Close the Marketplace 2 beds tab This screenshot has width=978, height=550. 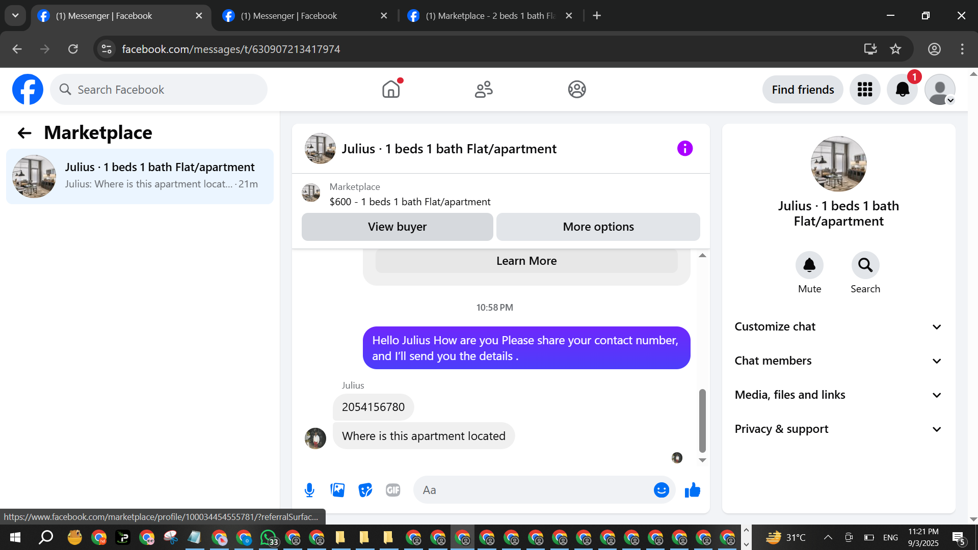click(569, 16)
